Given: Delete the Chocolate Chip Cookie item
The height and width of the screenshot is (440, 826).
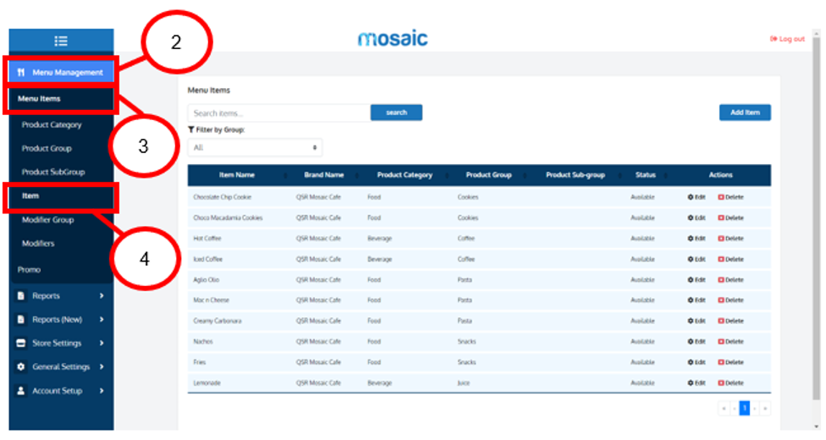Looking at the screenshot, I should [x=730, y=197].
